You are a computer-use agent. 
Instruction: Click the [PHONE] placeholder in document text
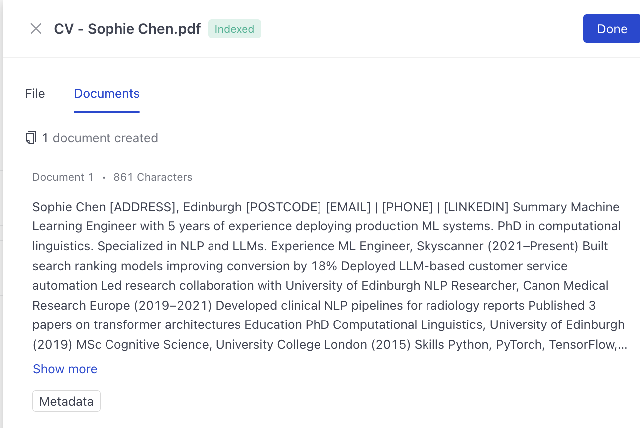407,207
